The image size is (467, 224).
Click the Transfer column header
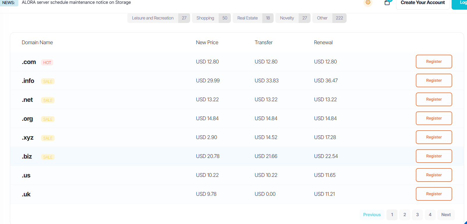[264, 42]
